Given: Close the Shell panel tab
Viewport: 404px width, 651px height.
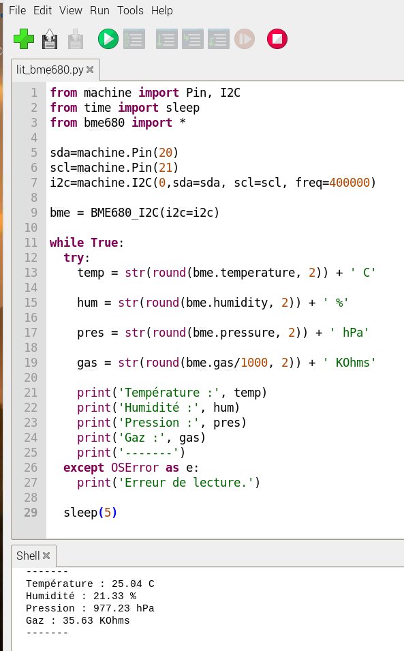Looking at the screenshot, I should (46, 556).
